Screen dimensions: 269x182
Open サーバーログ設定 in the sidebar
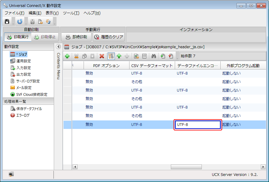25,81
